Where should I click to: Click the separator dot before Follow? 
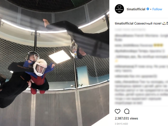(x=151, y=9)
